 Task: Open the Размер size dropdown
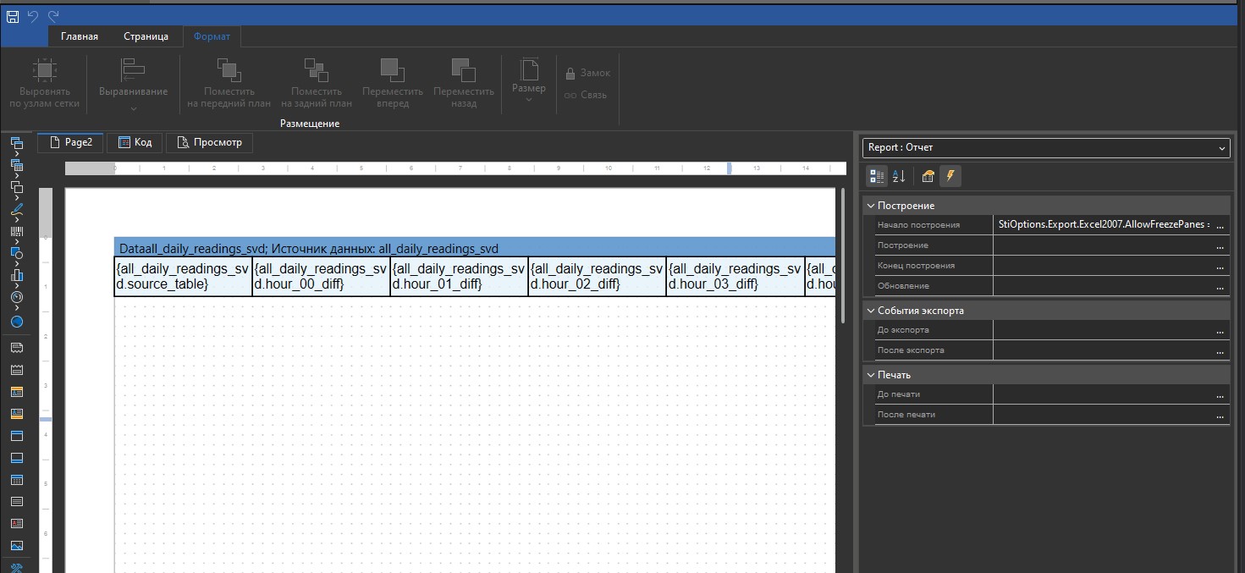(x=529, y=80)
